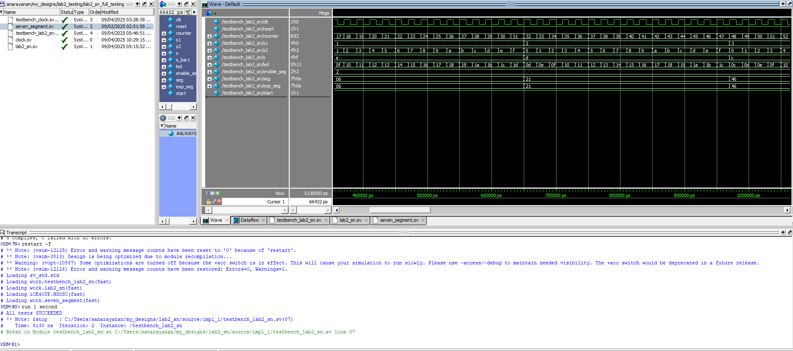Zoom the Objects panel with plus icon

179,4
